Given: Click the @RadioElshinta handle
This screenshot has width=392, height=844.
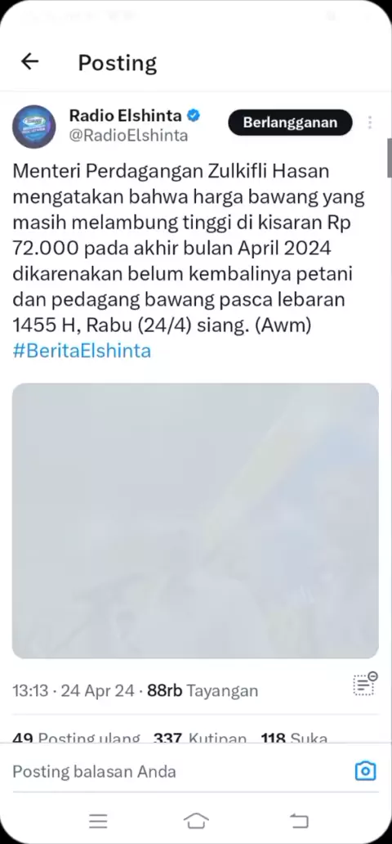Looking at the screenshot, I should click(x=128, y=136).
